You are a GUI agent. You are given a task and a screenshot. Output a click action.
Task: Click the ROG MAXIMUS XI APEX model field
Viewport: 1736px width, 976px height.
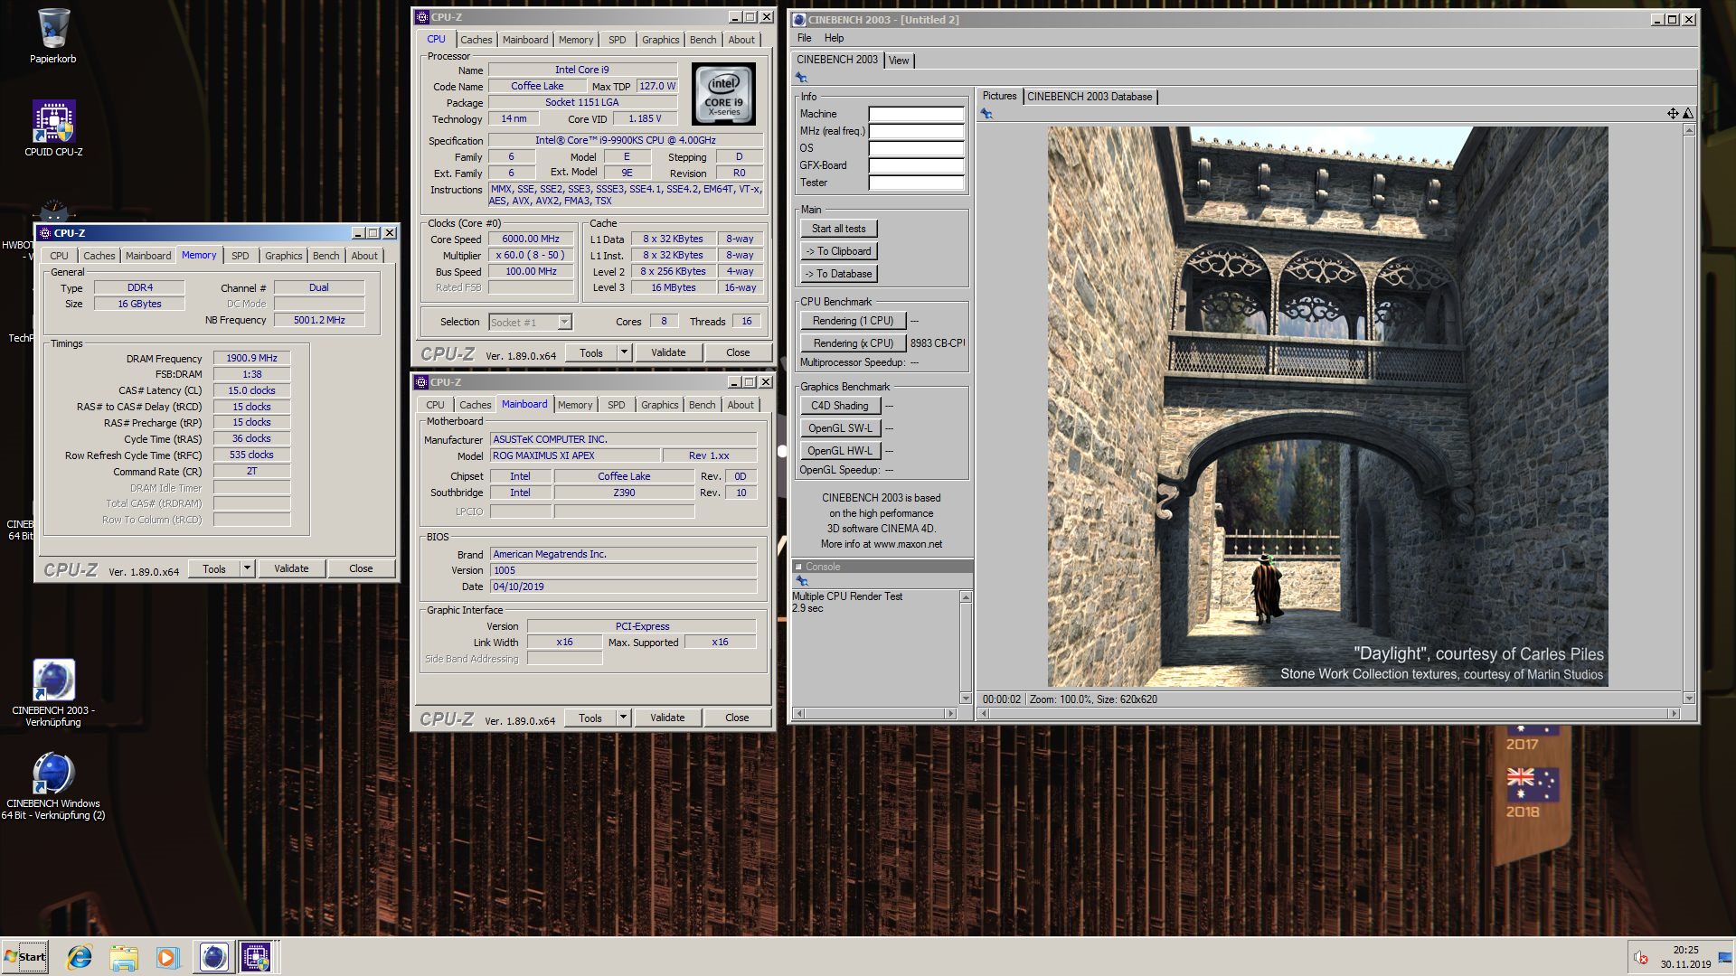coord(574,456)
